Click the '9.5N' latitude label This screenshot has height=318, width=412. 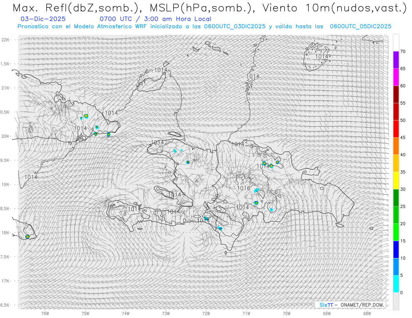[5, 160]
